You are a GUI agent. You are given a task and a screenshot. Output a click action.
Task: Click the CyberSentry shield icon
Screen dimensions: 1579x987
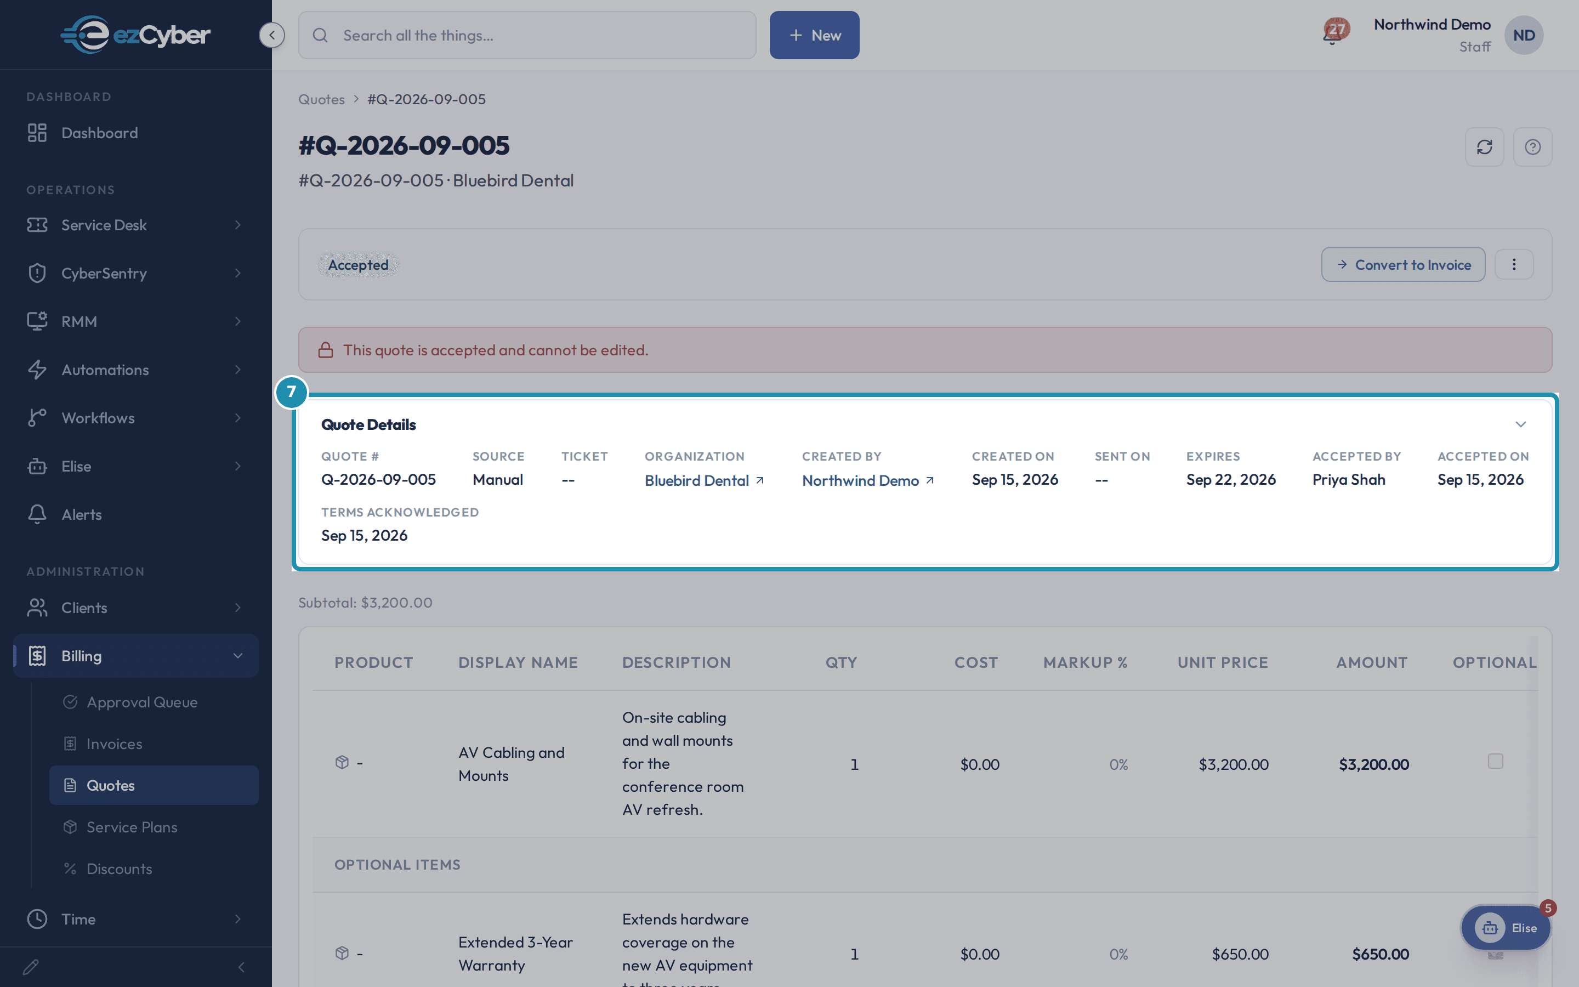point(37,273)
